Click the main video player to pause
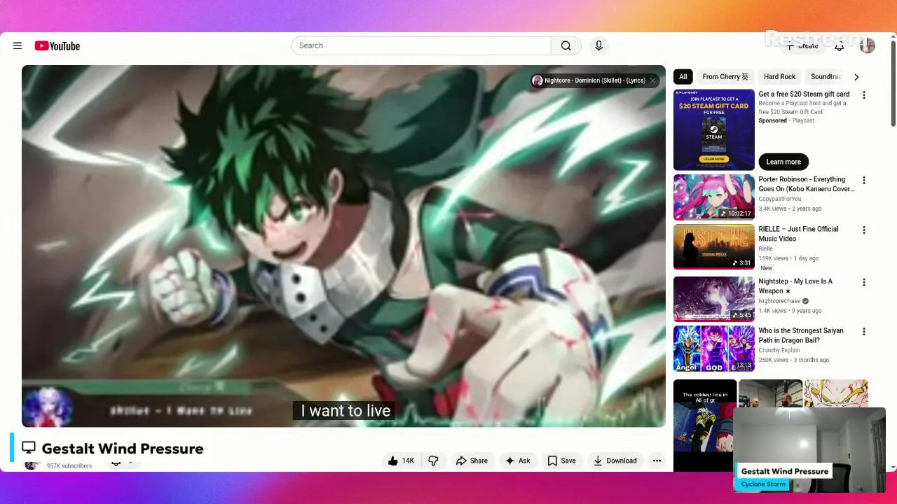This screenshot has width=897, height=504. [343, 246]
